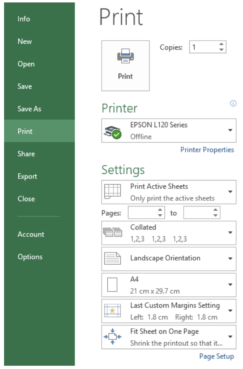
Task: Click the custom margins star icon
Action: point(113,310)
